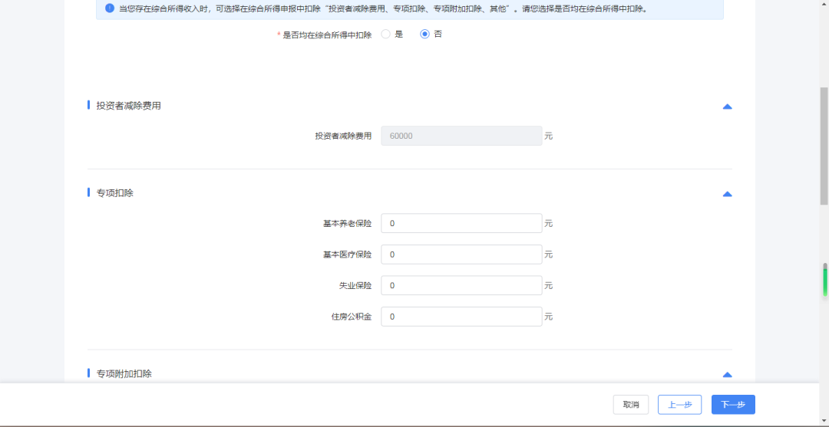Click the 是否均在综合所得中扣除 label

tap(327, 34)
